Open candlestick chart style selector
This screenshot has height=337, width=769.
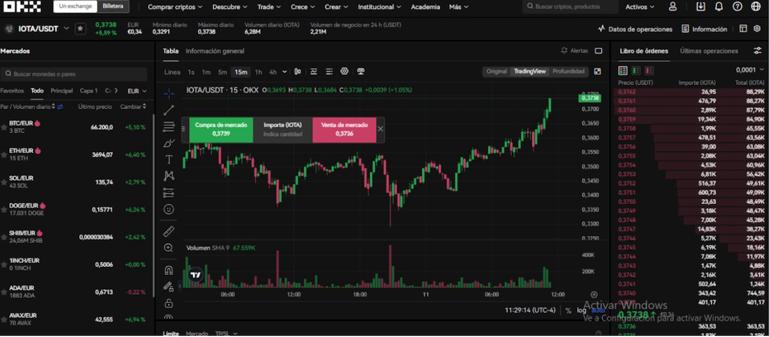coord(297,72)
